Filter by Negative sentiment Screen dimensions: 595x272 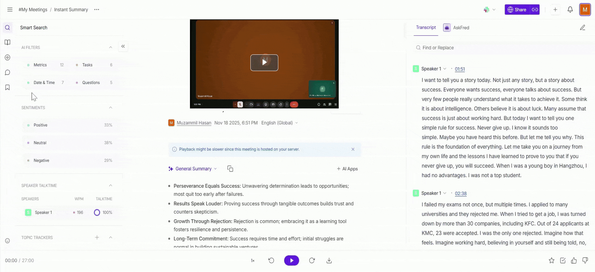click(70, 160)
